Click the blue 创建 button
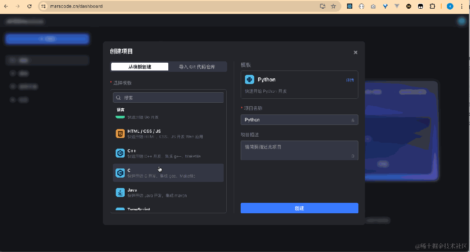 tap(299, 208)
